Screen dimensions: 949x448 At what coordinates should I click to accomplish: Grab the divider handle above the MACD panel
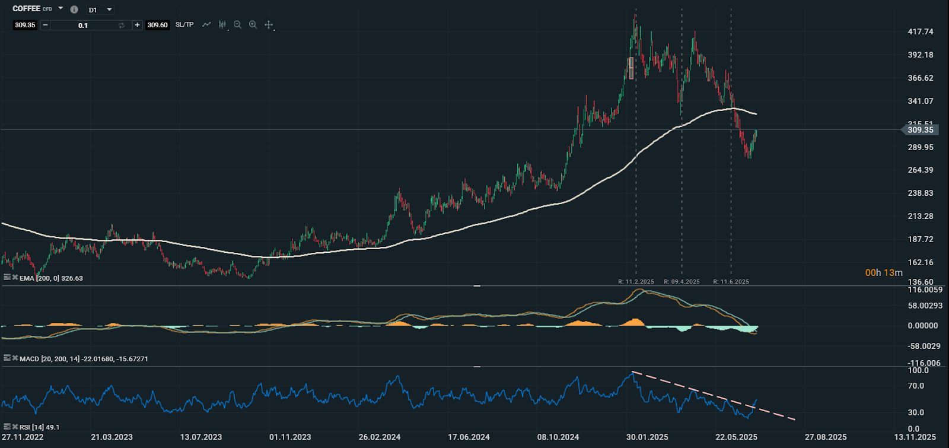click(x=477, y=286)
